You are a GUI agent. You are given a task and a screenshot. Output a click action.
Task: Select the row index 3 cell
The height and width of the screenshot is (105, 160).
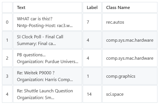pos(7,76)
